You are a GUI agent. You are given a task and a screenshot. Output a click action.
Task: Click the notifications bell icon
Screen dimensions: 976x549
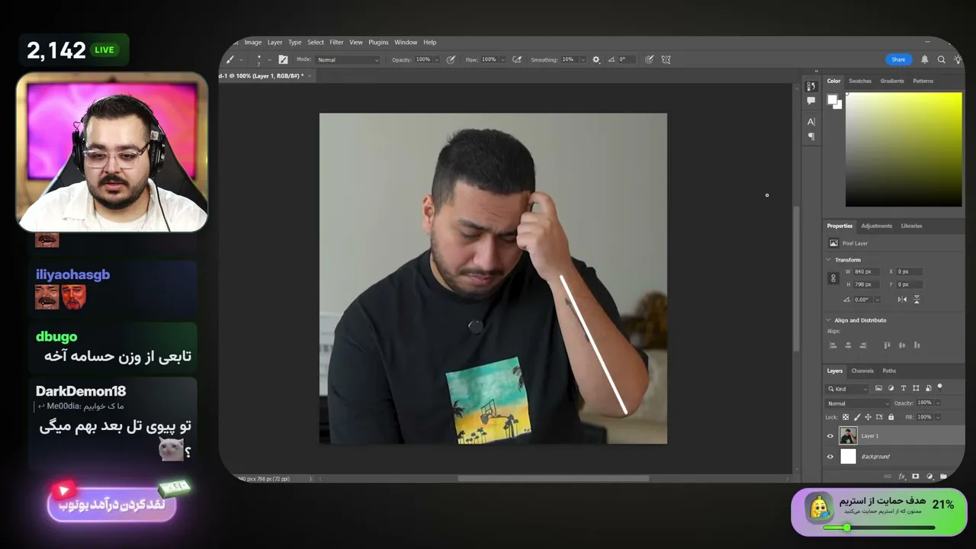(925, 59)
